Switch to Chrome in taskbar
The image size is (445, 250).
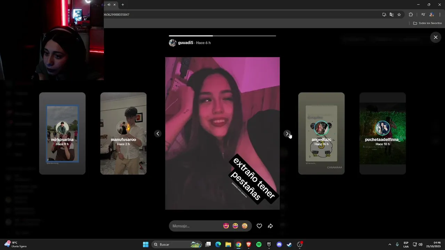pos(238,244)
